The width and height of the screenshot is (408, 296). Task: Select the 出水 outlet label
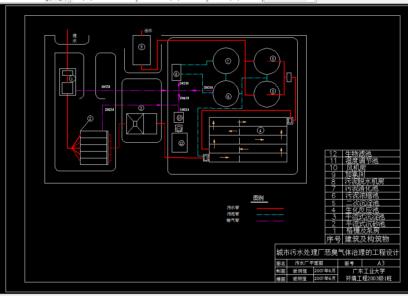pos(148,31)
